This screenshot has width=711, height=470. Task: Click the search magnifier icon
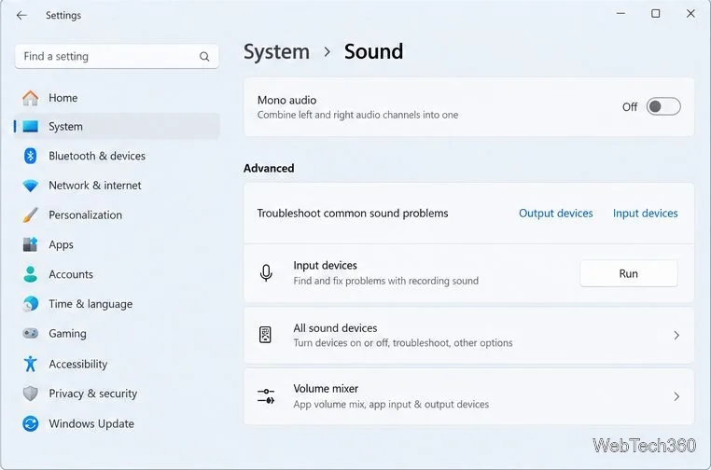click(204, 57)
